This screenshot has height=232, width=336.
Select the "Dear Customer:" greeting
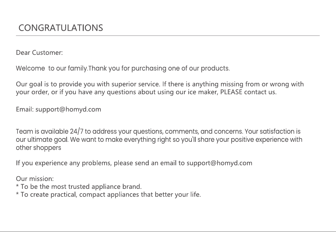pos(39,53)
